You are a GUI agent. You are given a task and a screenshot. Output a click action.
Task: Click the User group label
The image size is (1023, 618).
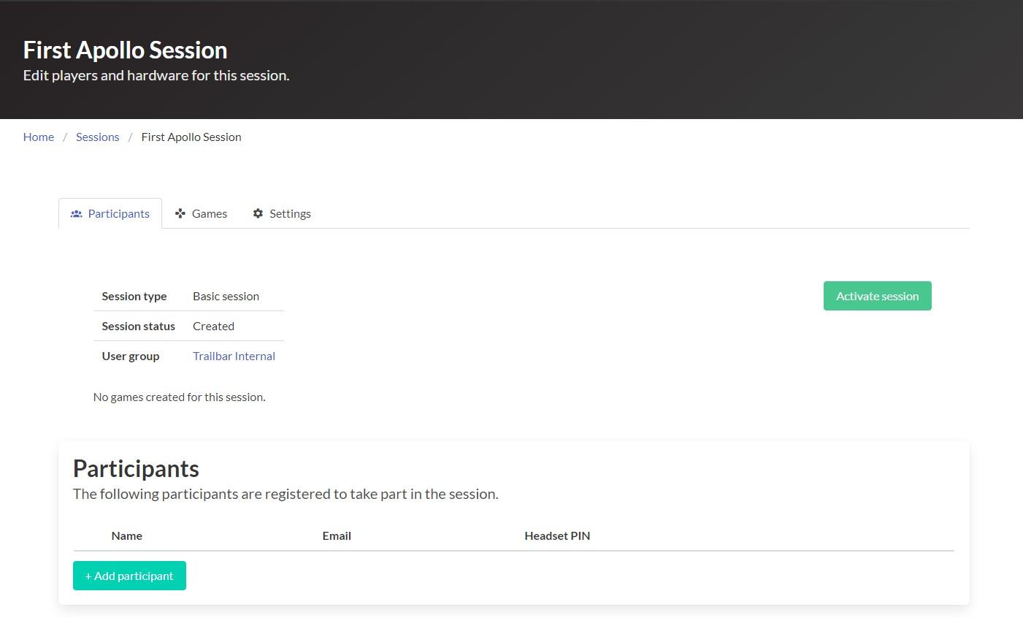[x=131, y=356]
